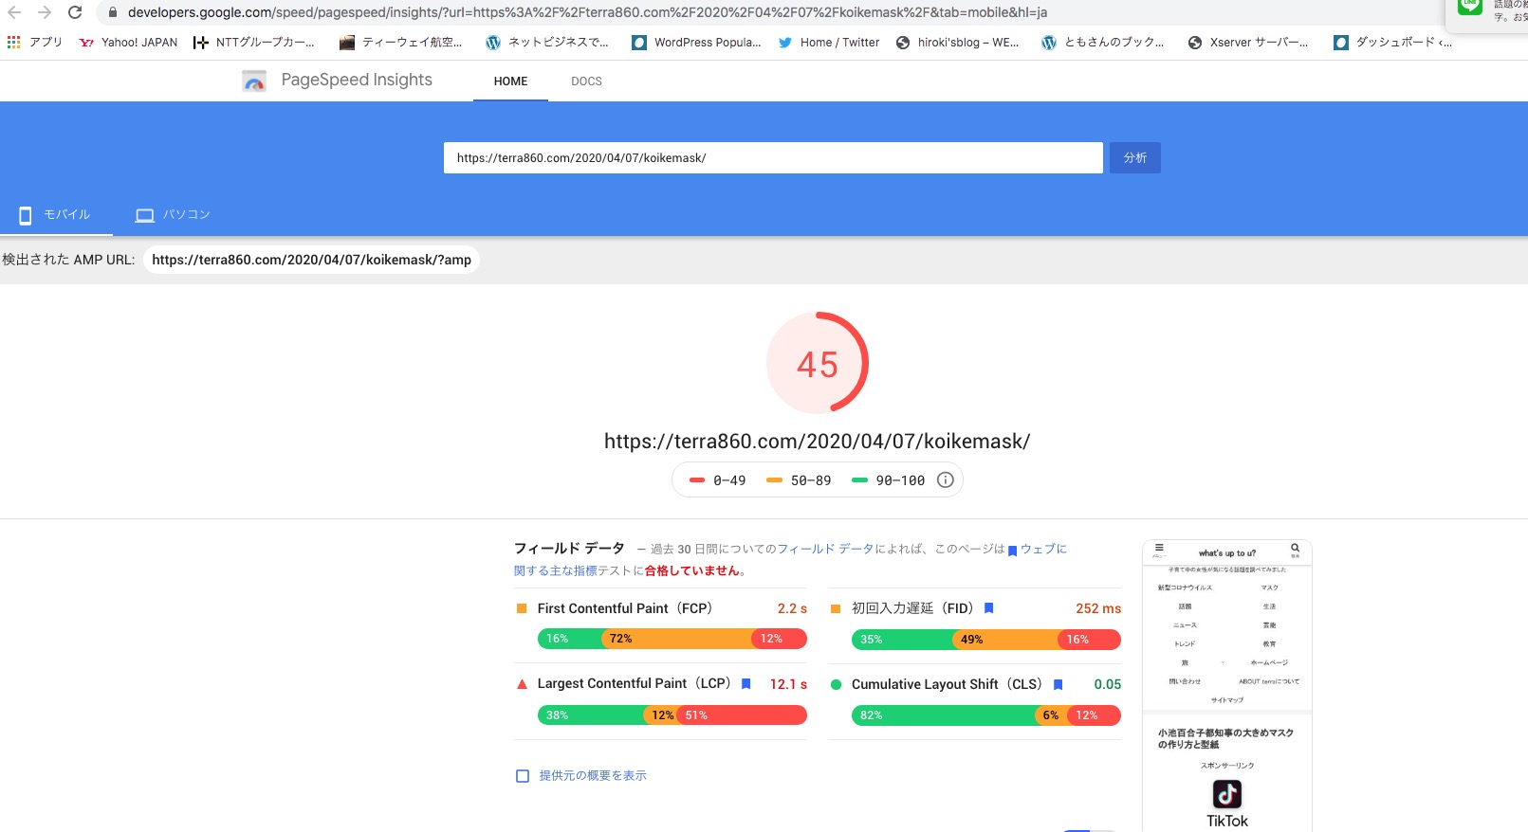
Task: Click the 2.2 s FCP value
Action: (792, 608)
